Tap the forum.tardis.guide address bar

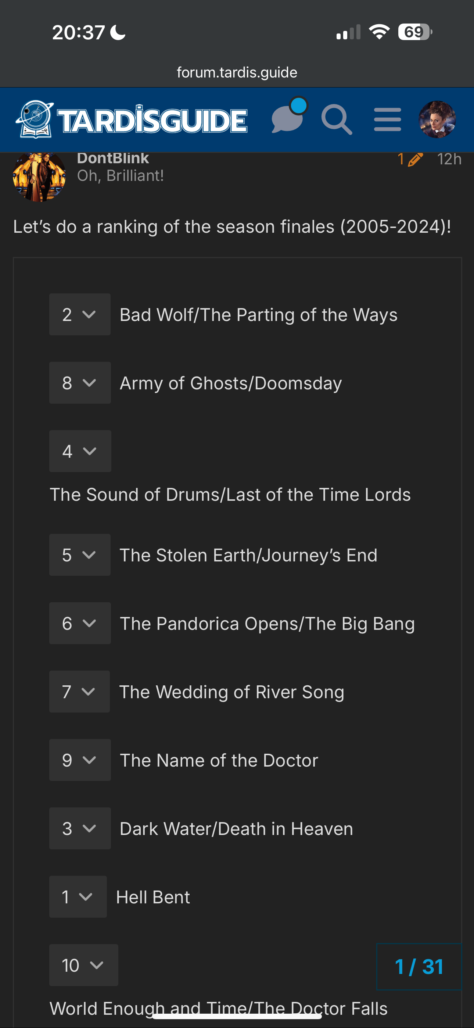point(237,72)
